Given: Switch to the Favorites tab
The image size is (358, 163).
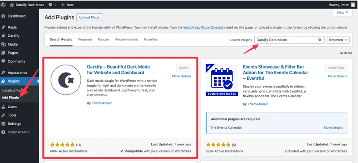Looking at the screenshot, I should point(151,40).
